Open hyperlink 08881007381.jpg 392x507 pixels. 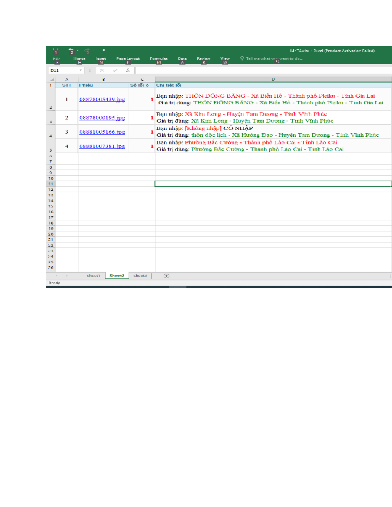click(102, 146)
